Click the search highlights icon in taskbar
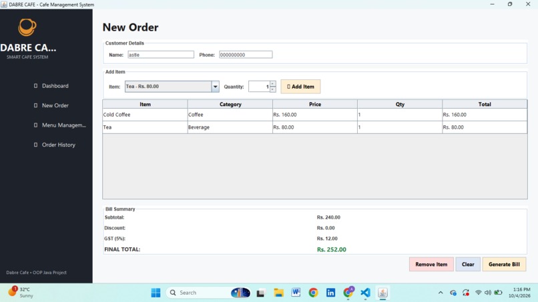This screenshot has width=538, height=302. click(x=240, y=293)
